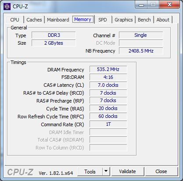Minimize the CPU-Z window
Screen dimensions: 183x181
pos(141,5)
